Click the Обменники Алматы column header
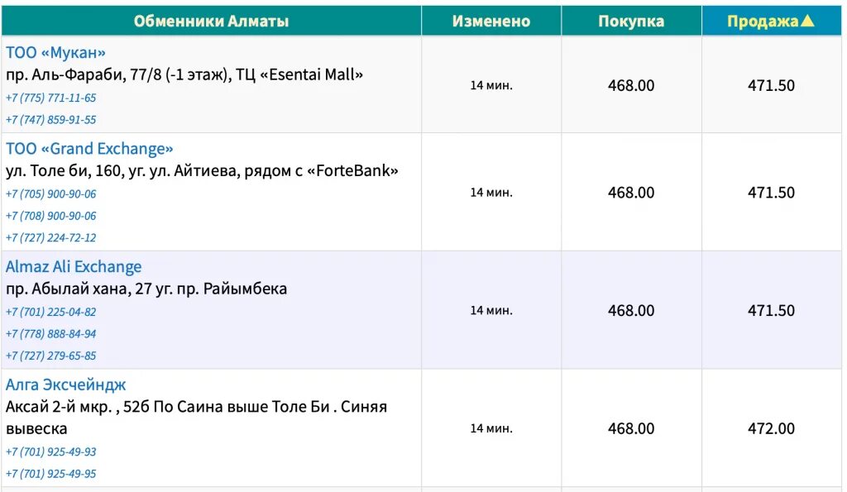Viewport: 847px width, 492px height. pos(211,21)
